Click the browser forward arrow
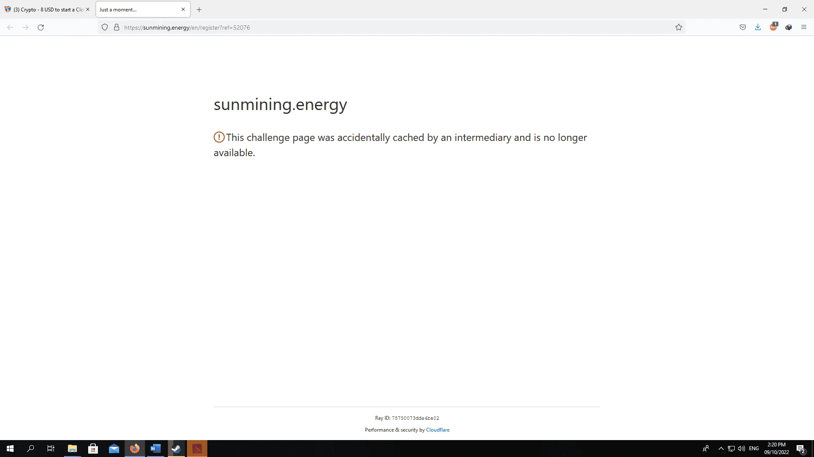 pyautogui.click(x=25, y=28)
